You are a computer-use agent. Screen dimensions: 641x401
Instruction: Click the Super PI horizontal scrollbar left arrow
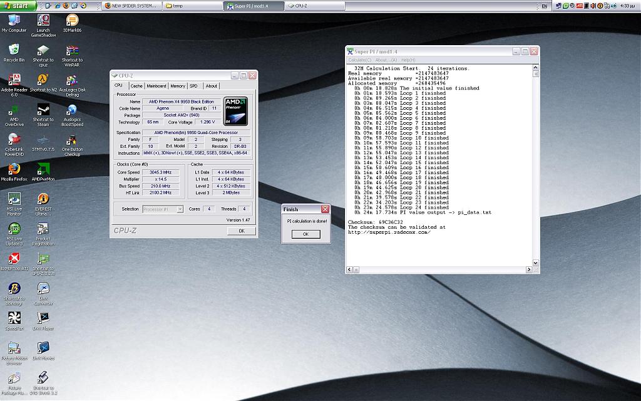click(x=349, y=269)
